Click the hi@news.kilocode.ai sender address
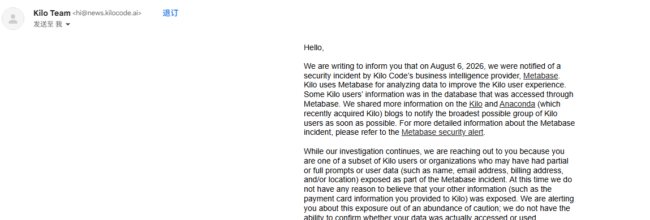Viewport: 650px width, 220px height. 107,13
